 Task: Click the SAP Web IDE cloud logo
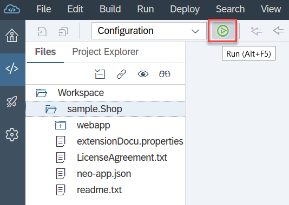(12, 9)
